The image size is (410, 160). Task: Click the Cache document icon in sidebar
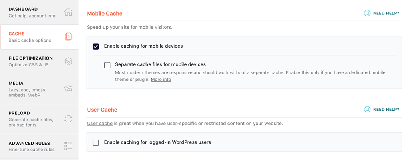click(68, 37)
